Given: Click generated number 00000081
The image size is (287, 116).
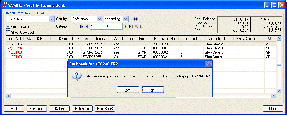Looking at the screenshot, I should 160,48.
